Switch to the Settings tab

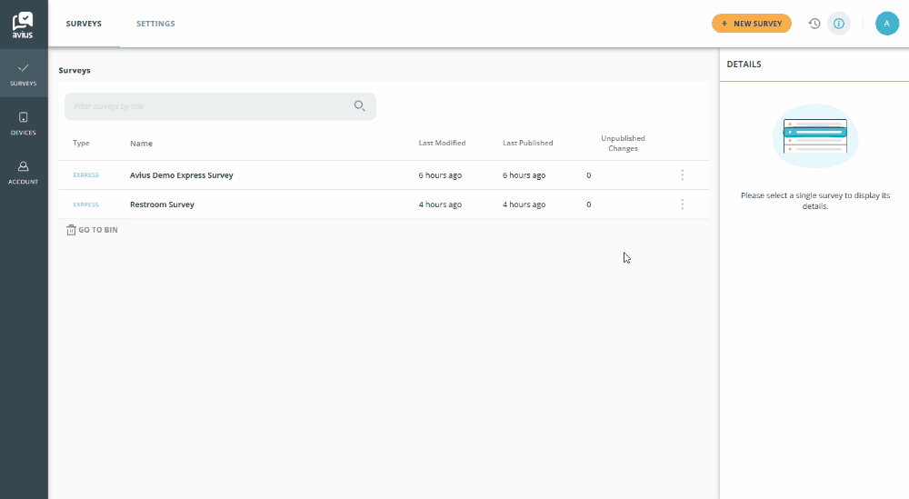pyautogui.click(x=155, y=24)
